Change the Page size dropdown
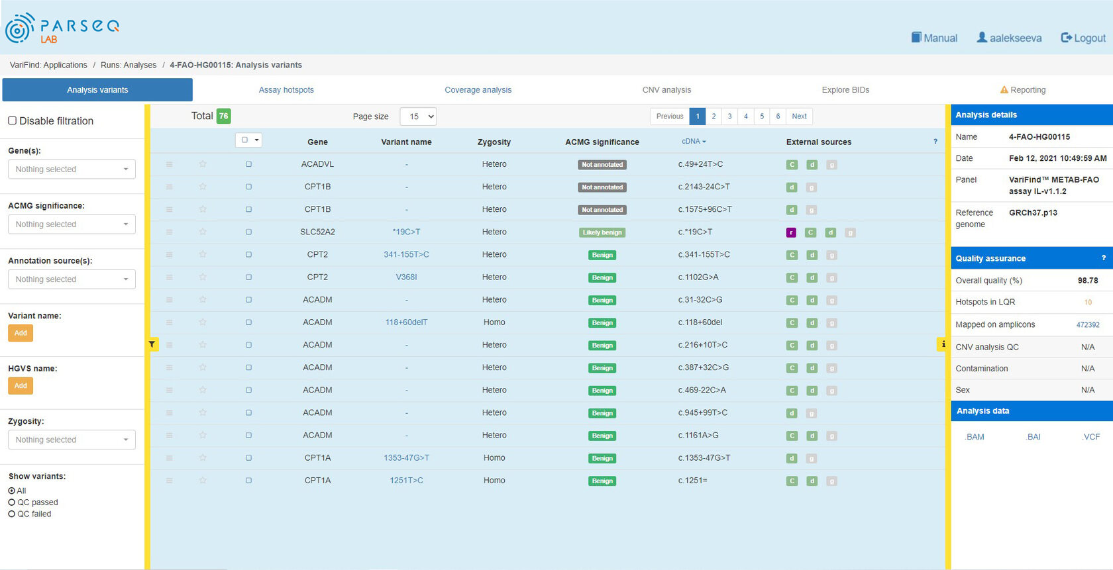This screenshot has height=570, width=1113. pos(418,117)
